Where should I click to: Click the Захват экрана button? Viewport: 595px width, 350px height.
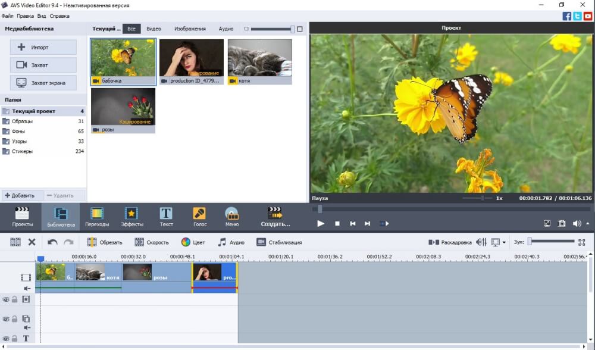click(43, 83)
